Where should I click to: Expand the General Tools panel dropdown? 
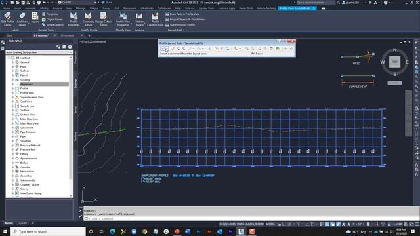coord(47,30)
